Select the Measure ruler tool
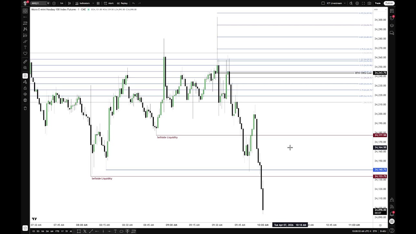This screenshot has height=234, width=416. [25, 61]
